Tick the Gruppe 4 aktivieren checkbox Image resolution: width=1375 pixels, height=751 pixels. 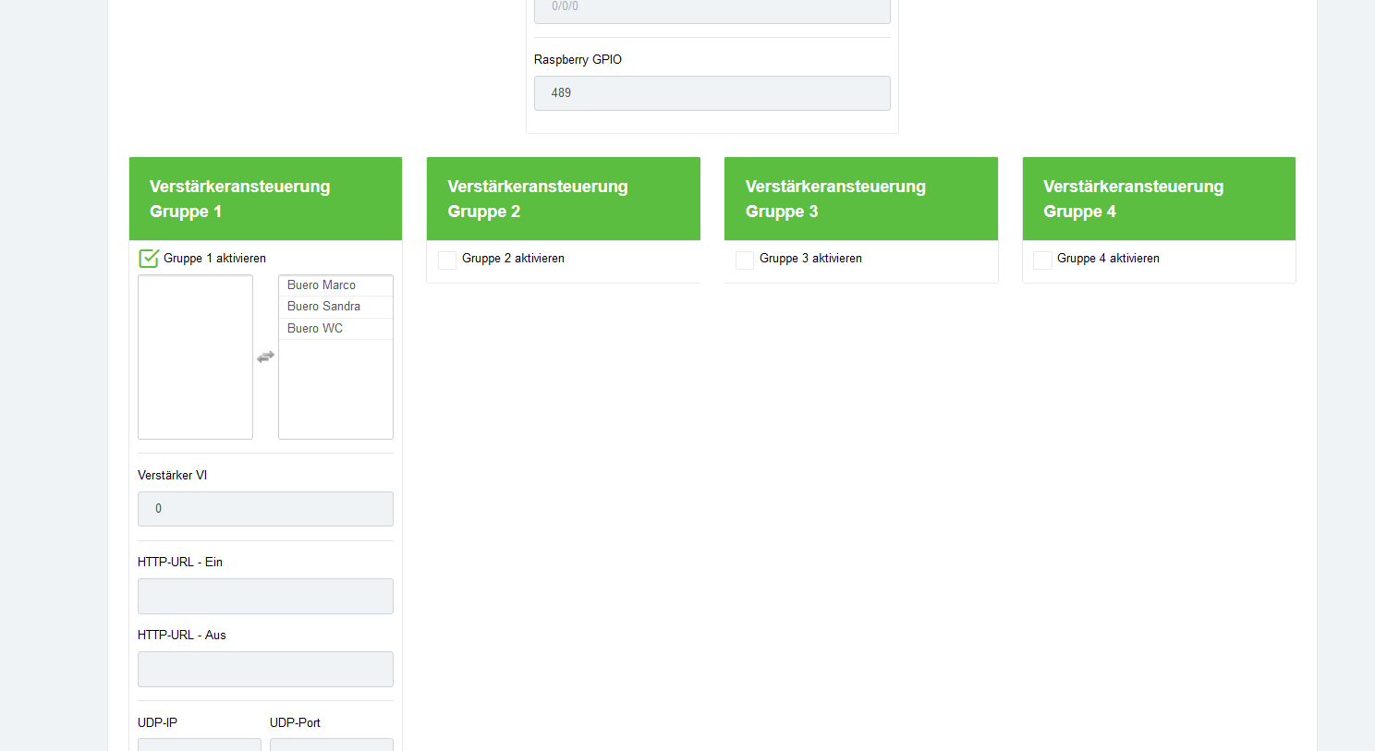[x=1042, y=260]
